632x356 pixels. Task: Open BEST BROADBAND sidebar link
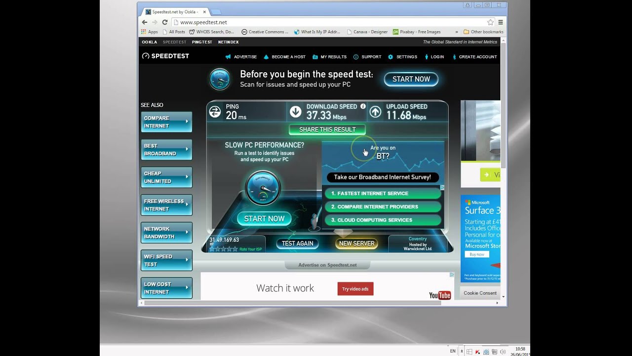[166, 150]
